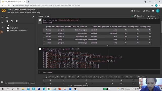This screenshot has height=91, width=162.
Task: Open Microsoft Word from taskbar
Action: click(70, 89)
